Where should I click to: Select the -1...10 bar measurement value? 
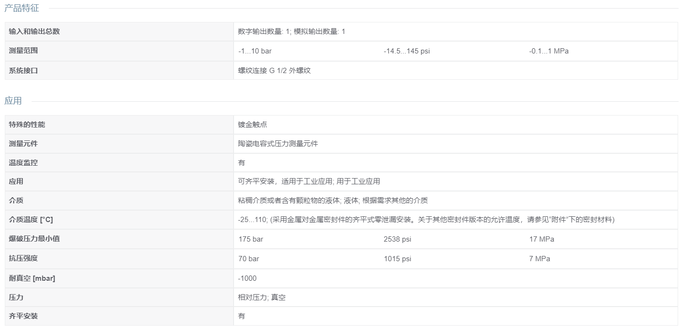click(x=255, y=51)
